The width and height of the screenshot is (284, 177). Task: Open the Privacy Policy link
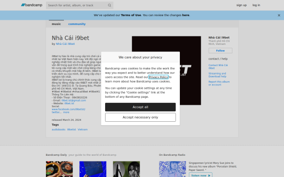[x=158, y=77]
